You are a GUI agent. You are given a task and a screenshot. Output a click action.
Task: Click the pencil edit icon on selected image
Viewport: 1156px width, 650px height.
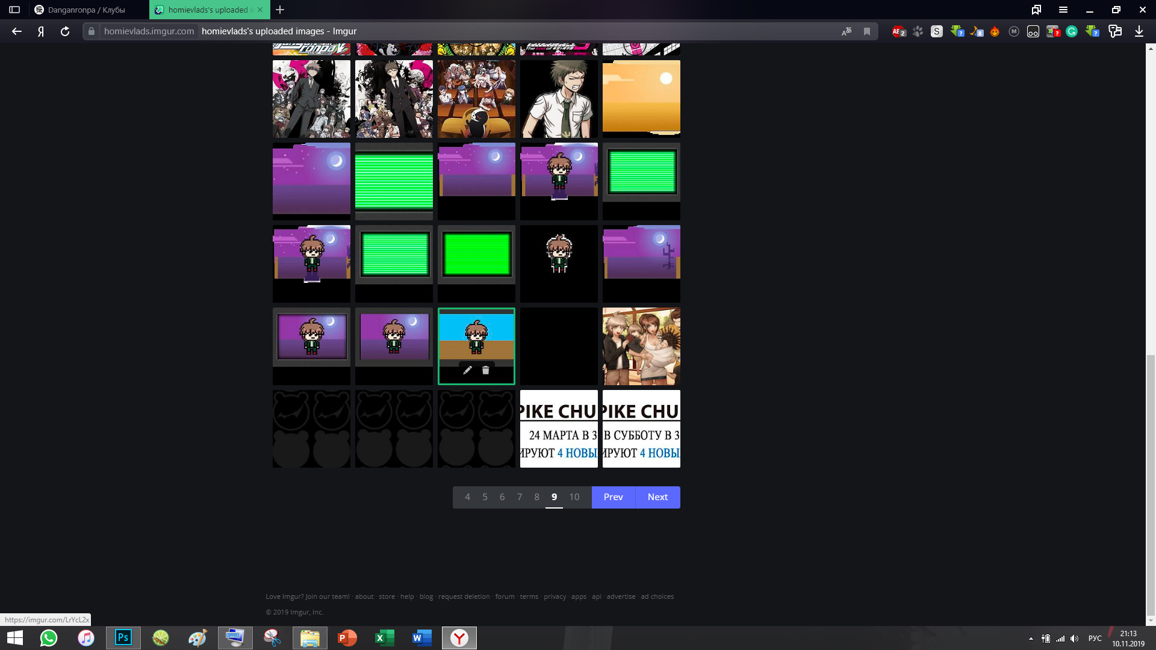(x=467, y=370)
